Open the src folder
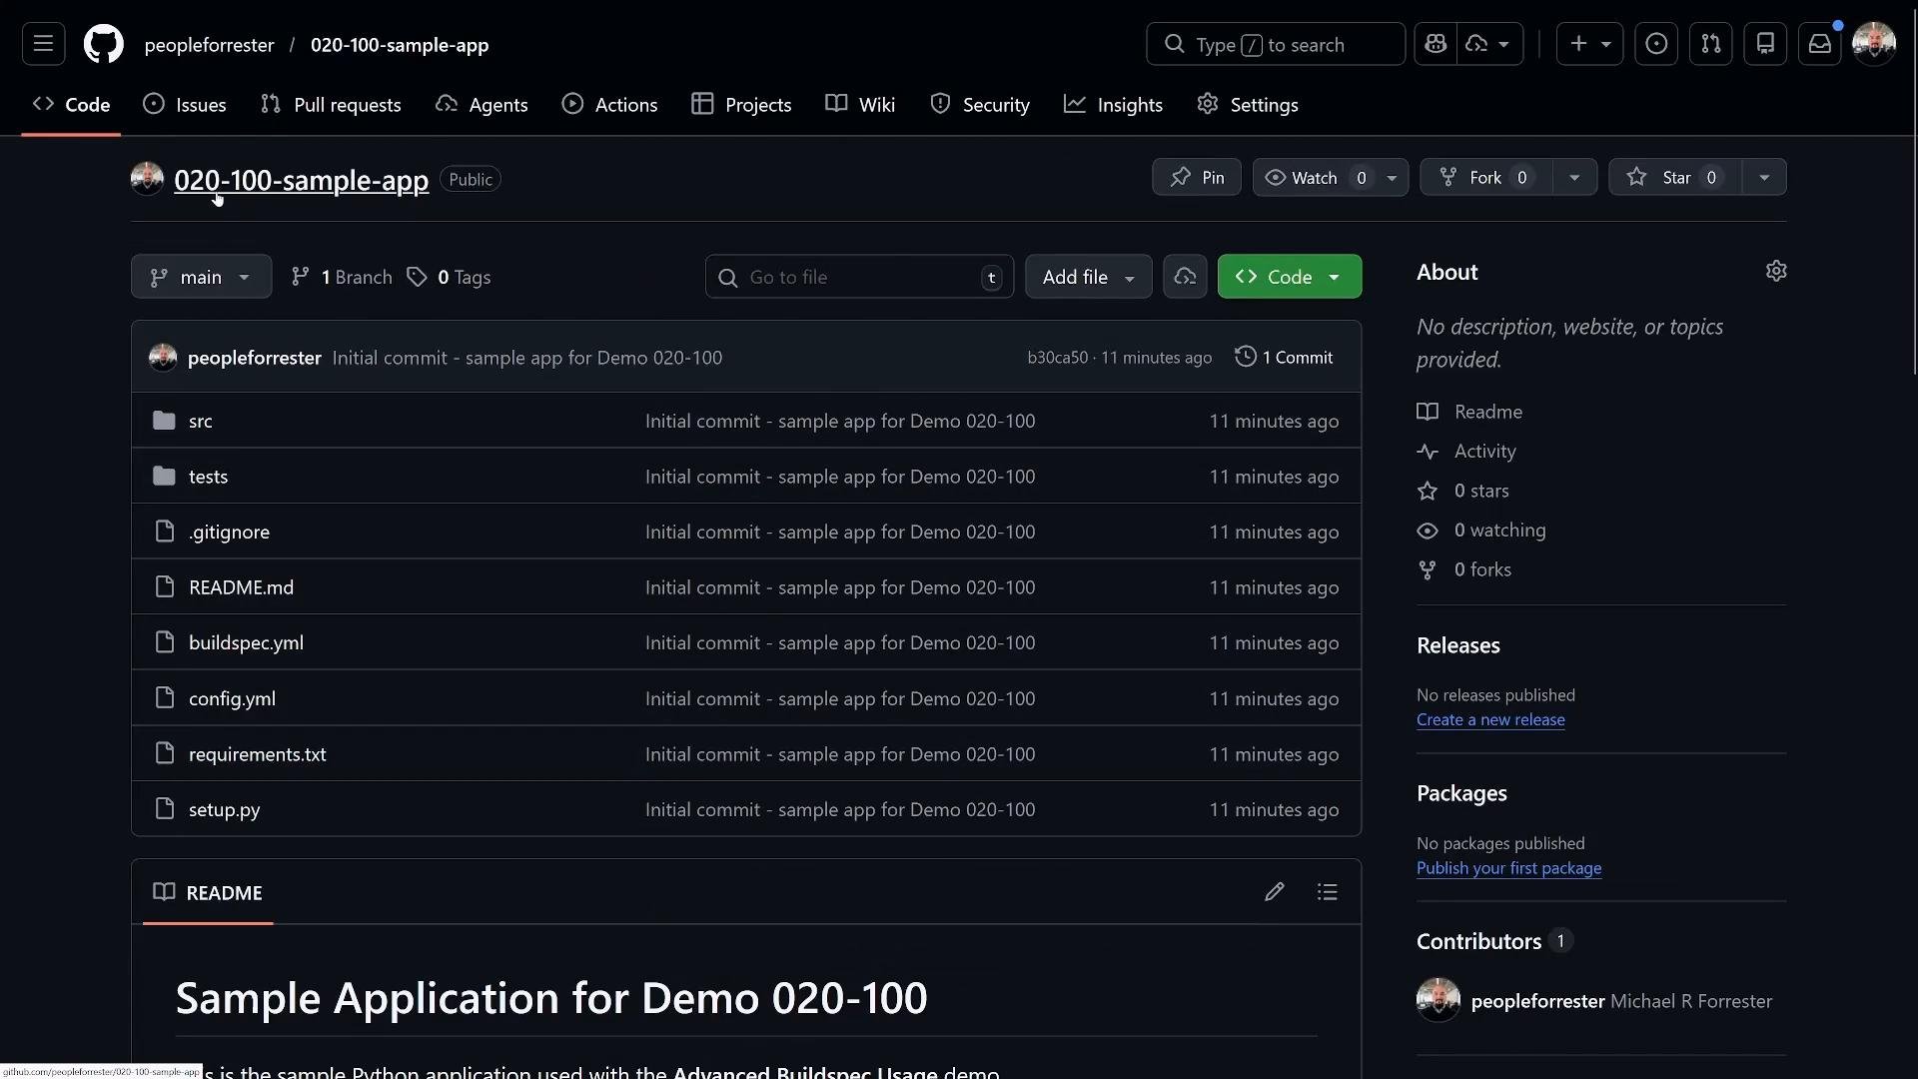 pos(200,422)
